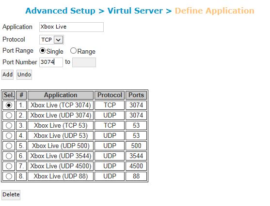
Task: Click the disabled ending port field
Action: pos(84,62)
